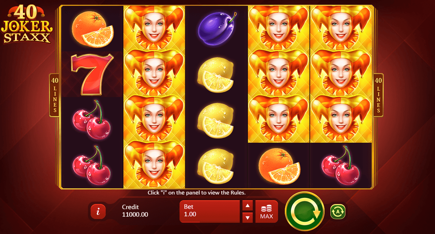Screen dimensions: 435x234
Task: Click the orange symbol in the first reel
Action: click(x=93, y=28)
